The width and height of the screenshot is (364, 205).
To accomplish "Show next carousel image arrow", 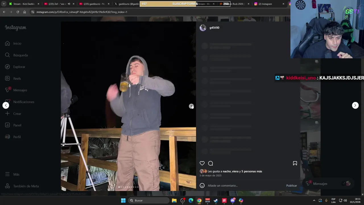I will point(191,106).
